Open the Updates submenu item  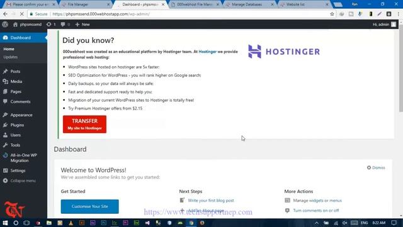click(11, 57)
